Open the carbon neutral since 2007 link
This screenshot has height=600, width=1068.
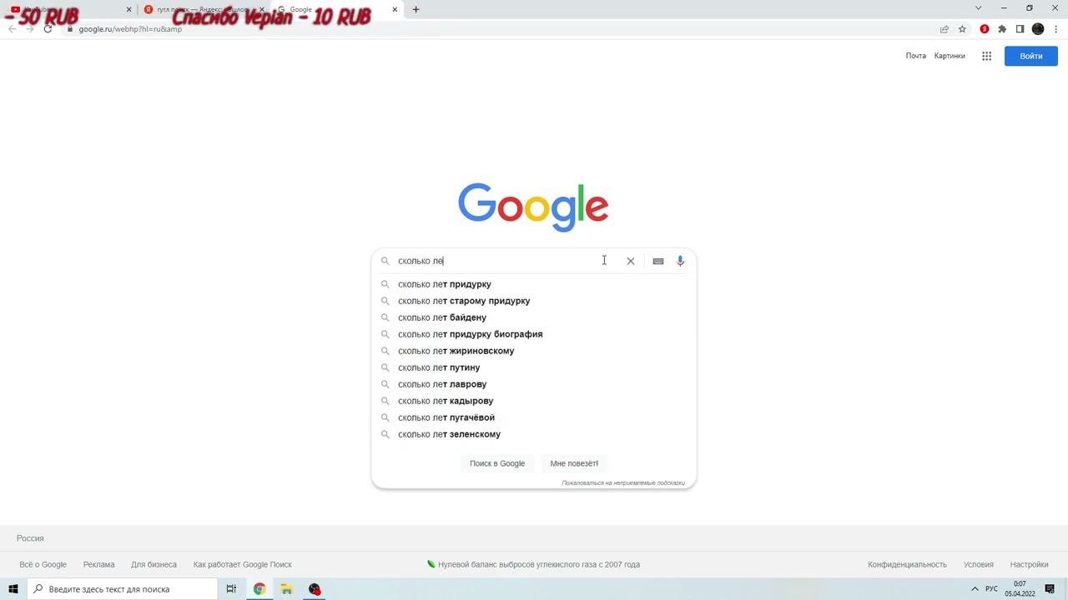click(x=534, y=564)
